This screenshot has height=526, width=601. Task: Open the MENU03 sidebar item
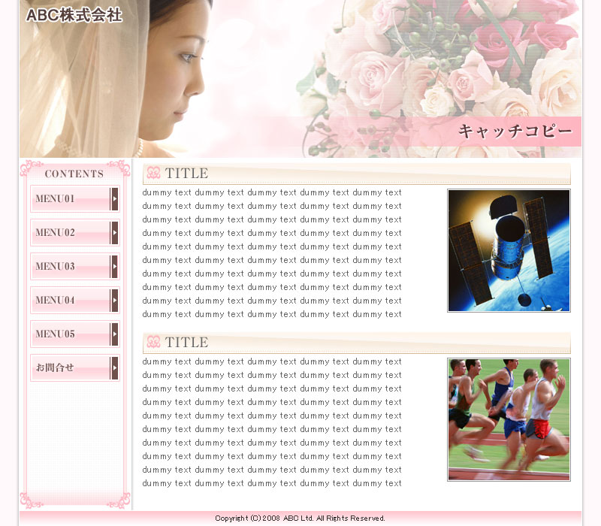click(x=75, y=267)
